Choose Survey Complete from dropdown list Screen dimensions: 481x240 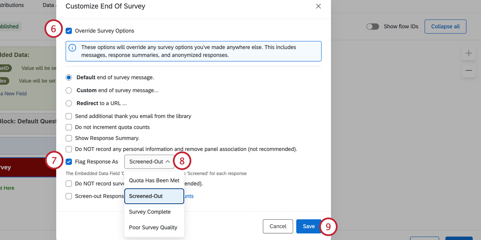tap(150, 212)
